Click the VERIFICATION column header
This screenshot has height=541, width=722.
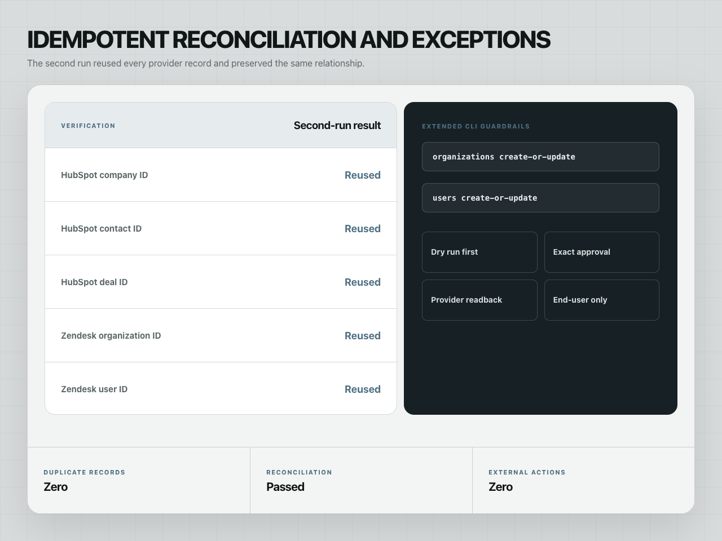click(x=88, y=126)
